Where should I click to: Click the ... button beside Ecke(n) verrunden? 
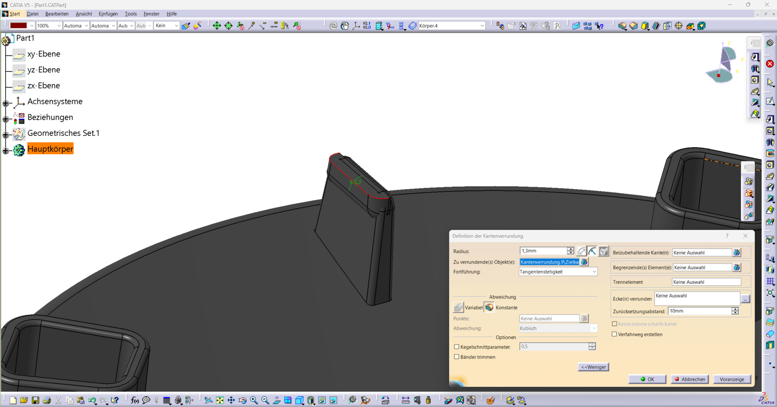point(745,299)
